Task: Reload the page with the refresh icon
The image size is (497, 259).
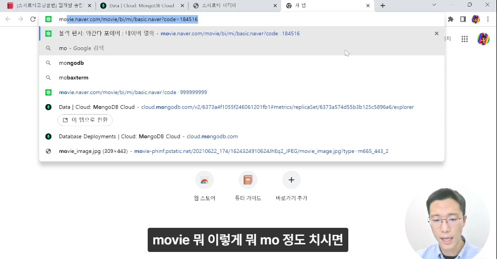Action: [x=33, y=19]
